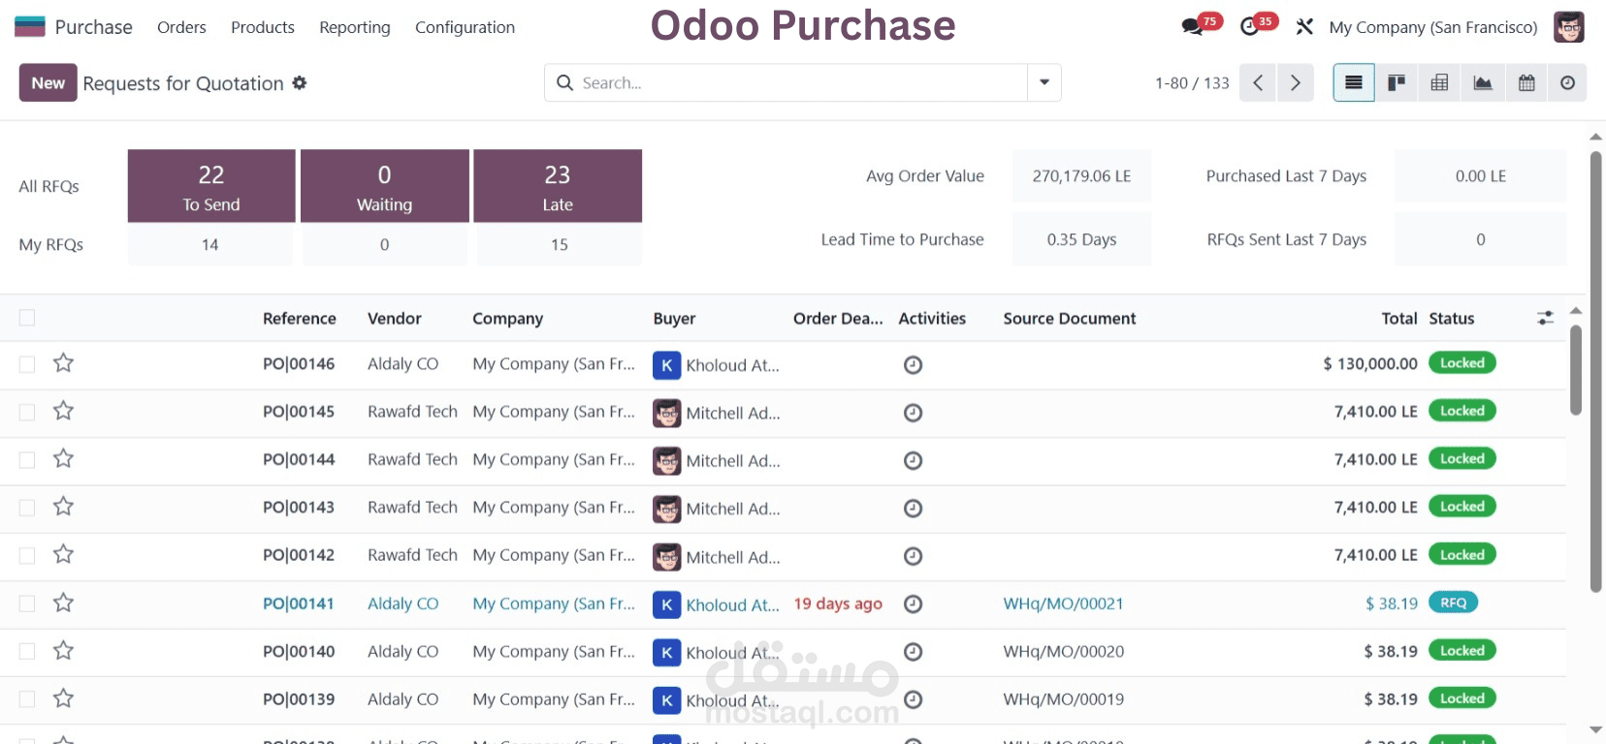Open the Products menu
The width and height of the screenshot is (1606, 744).
(x=263, y=27)
